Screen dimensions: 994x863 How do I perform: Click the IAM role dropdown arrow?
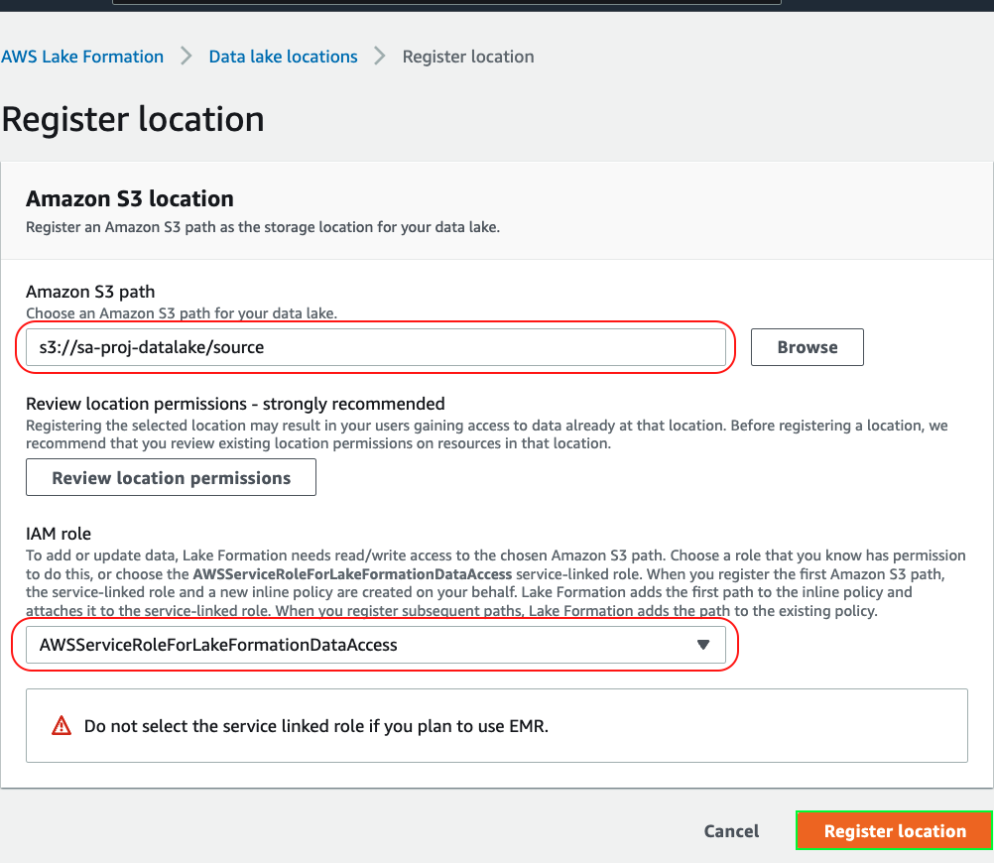[x=703, y=645]
